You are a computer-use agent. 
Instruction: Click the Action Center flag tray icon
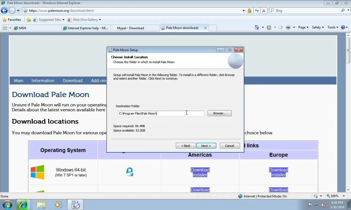pyautogui.click(x=310, y=205)
